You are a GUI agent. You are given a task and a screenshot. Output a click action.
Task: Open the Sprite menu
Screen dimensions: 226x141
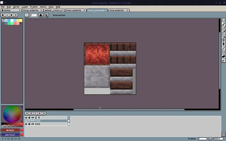[16, 7]
